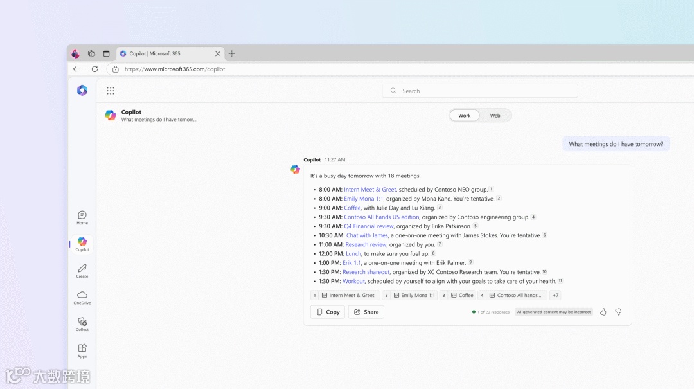Switch to Work mode
The width and height of the screenshot is (694, 389).
pyautogui.click(x=465, y=116)
